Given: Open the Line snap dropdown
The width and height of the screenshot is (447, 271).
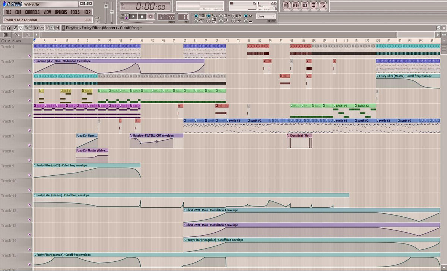Looking at the screenshot, I should point(266,16).
